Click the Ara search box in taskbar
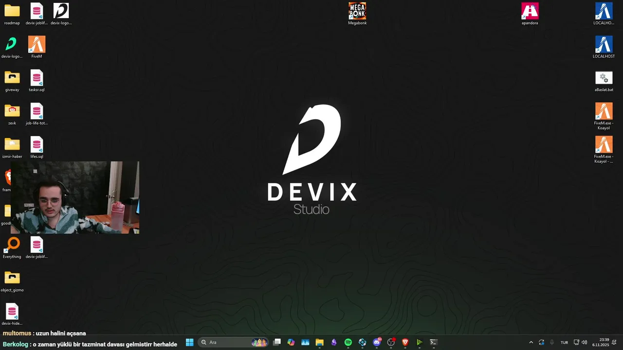Screen dimensions: 623x350 pyautogui.click(x=233, y=342)
